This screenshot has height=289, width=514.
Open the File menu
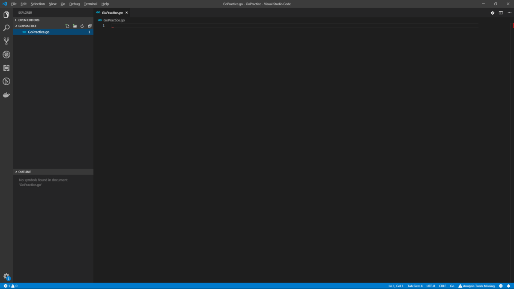(14, 4)
